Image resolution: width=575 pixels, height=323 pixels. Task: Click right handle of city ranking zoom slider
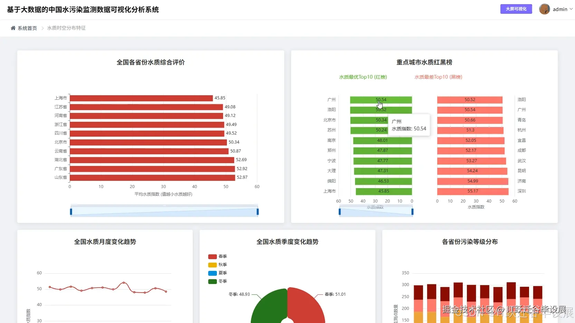pyautogui.click(x=412, y=212)
